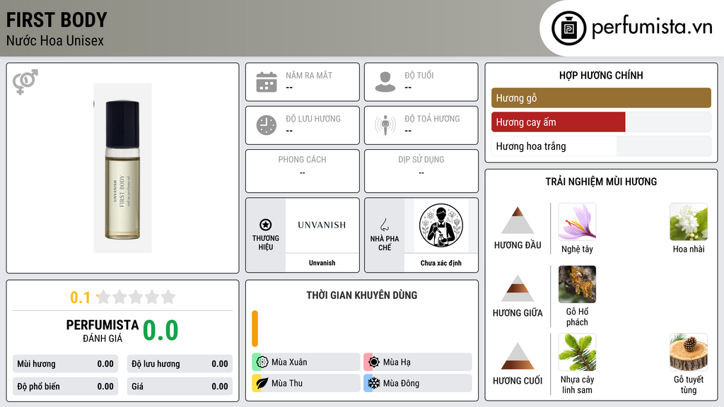Viewport: 724px width, 407px height.
Task: Click the Năm ra mắt label
Action: click(309, 75)
